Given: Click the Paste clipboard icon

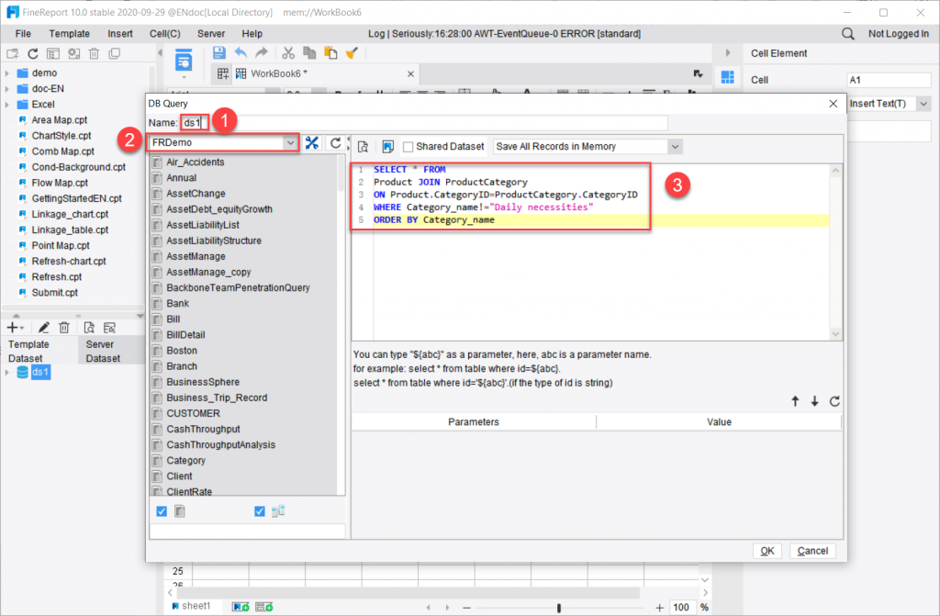Looking at the screenshot, I should pos(330,52).
